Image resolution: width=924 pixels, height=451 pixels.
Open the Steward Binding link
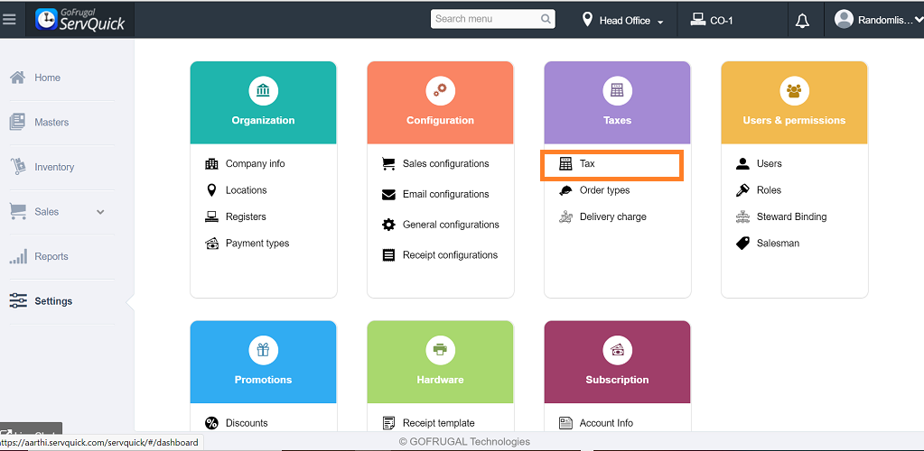point(791,216)
